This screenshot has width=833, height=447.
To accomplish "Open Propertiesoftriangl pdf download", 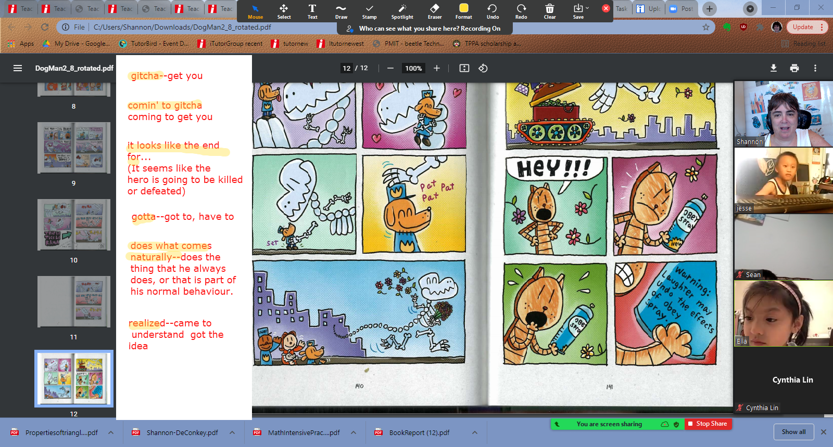I will pos(55,432).
